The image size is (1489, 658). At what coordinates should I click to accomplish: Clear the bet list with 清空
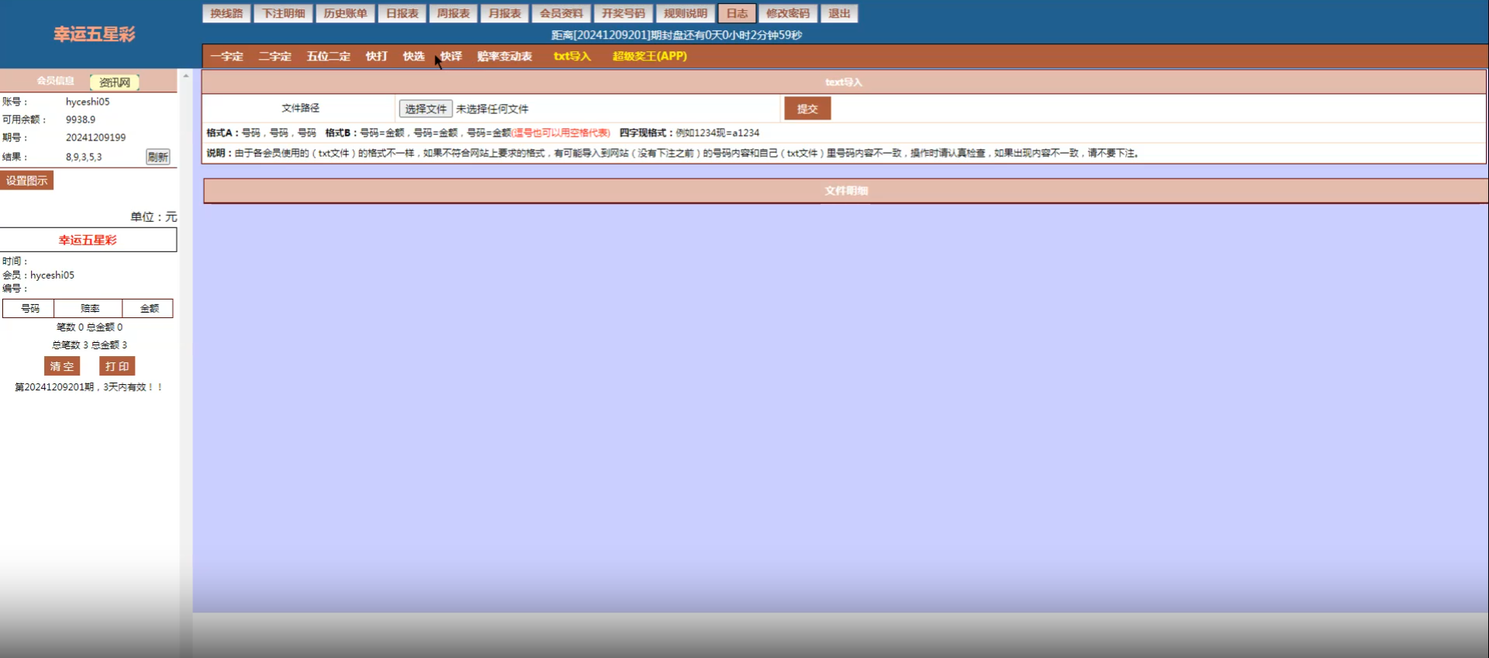click(x=62, y=366)
